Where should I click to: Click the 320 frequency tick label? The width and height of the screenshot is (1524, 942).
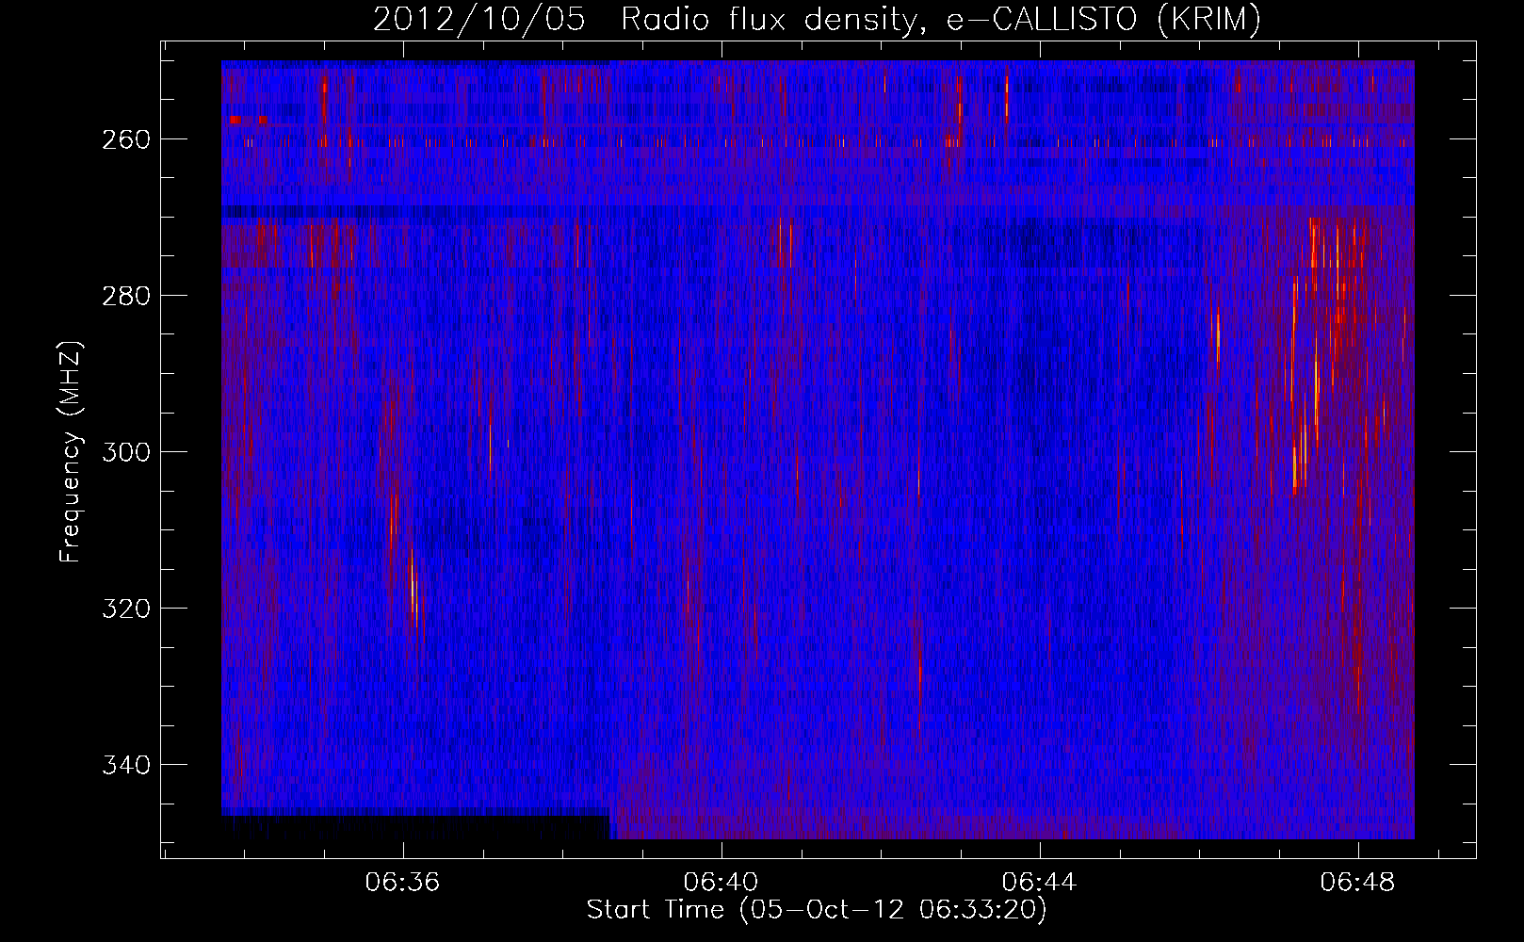(125, 609)
